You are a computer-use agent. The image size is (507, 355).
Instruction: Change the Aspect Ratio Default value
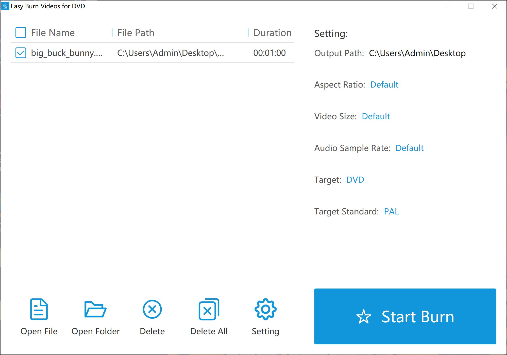coord(384,84)
